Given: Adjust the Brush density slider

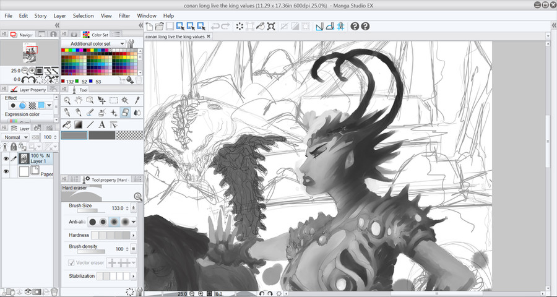Looking at the screenshot, I should click(91, 252).
